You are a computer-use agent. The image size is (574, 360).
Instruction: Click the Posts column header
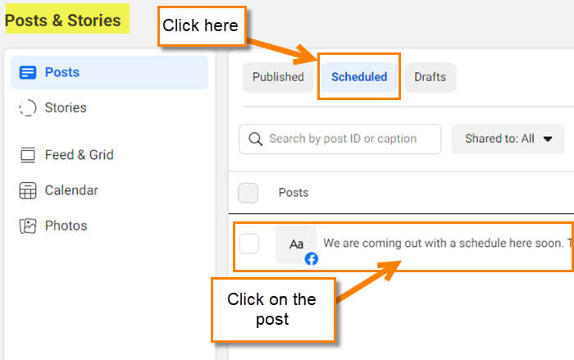(x=294, y=193)
